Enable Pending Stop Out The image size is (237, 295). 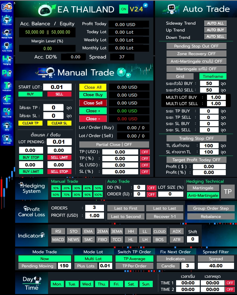[x=196, y=46]
